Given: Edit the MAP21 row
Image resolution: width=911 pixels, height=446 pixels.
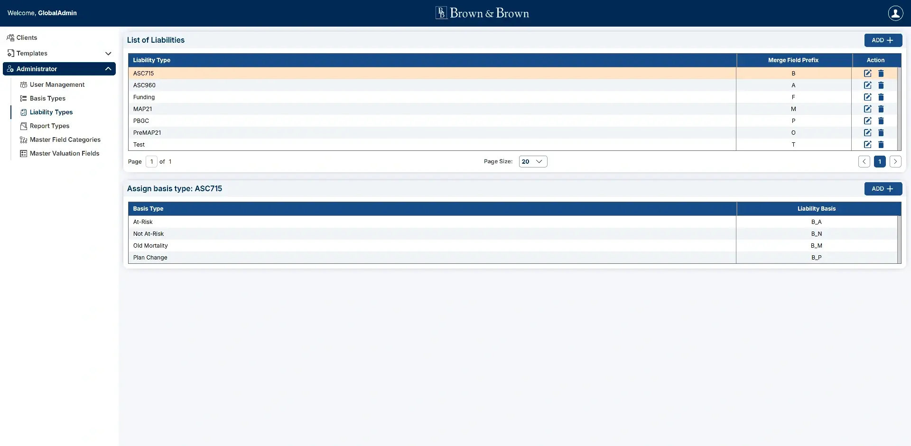Looking at the screenshot, I should (x=868, y=109).
